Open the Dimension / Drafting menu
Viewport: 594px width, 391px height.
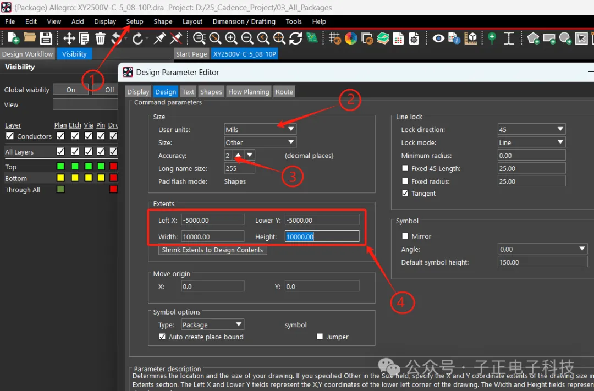coord(244,21)
